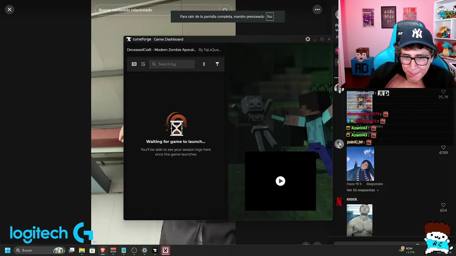Select the DeceasedCraft modpack title
This screenshot has width=456, height=256.
click(161, 50)
